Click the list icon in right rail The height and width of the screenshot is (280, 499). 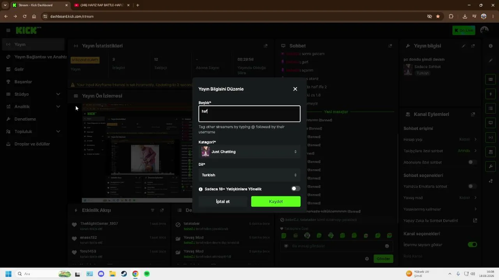click(490, 108)
